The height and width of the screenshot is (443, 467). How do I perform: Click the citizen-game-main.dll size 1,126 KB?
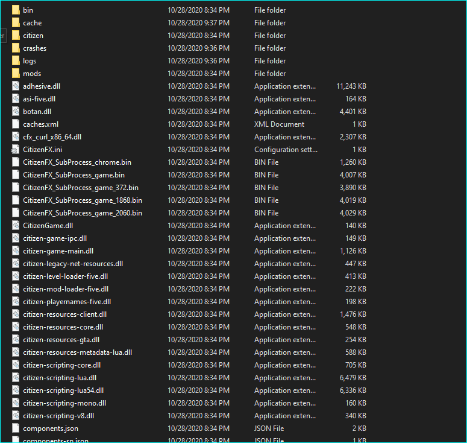pos(353,251)
